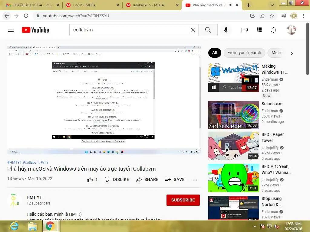This screenshot has height=232, width=310.
Task: Open the HMT YT channel name
Action: 34,197
